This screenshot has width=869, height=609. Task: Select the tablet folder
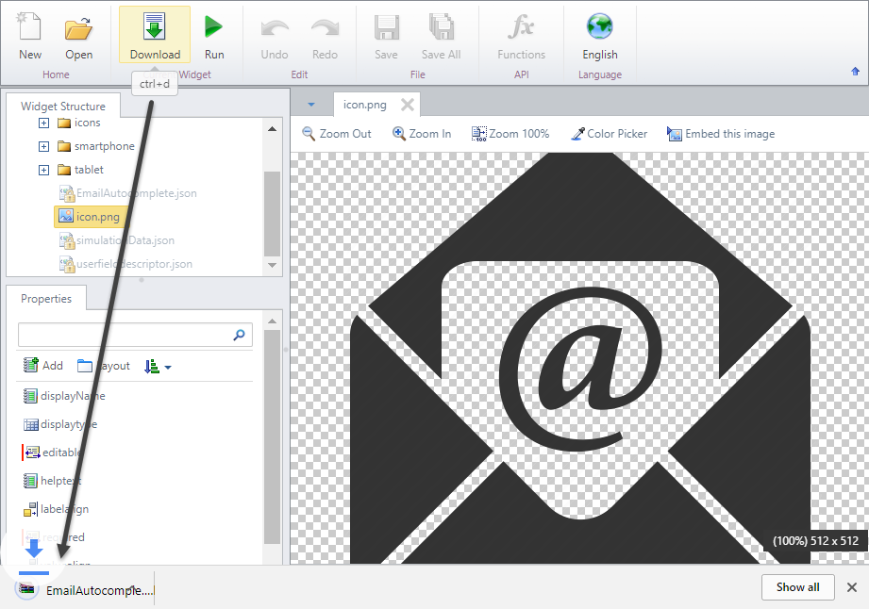tap(81, 170)
